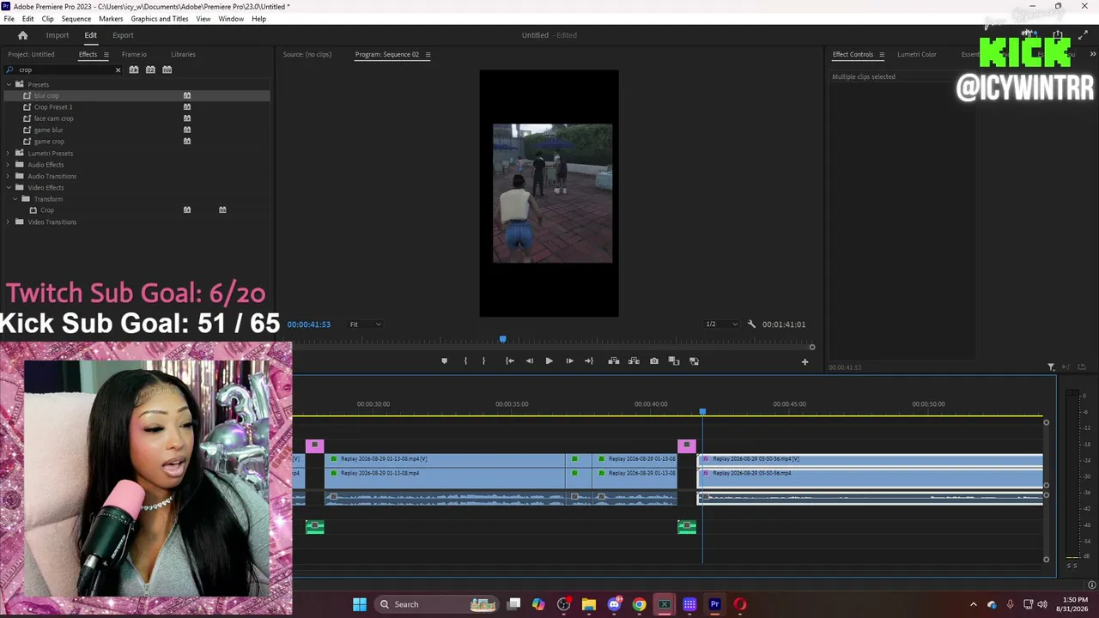Step back one frame
This screenshot has width=1099, height=618.
tap(529, 361)
